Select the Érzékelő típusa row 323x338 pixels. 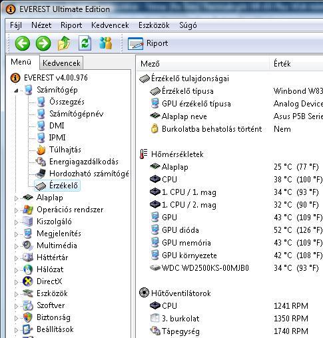pos(236,91)
